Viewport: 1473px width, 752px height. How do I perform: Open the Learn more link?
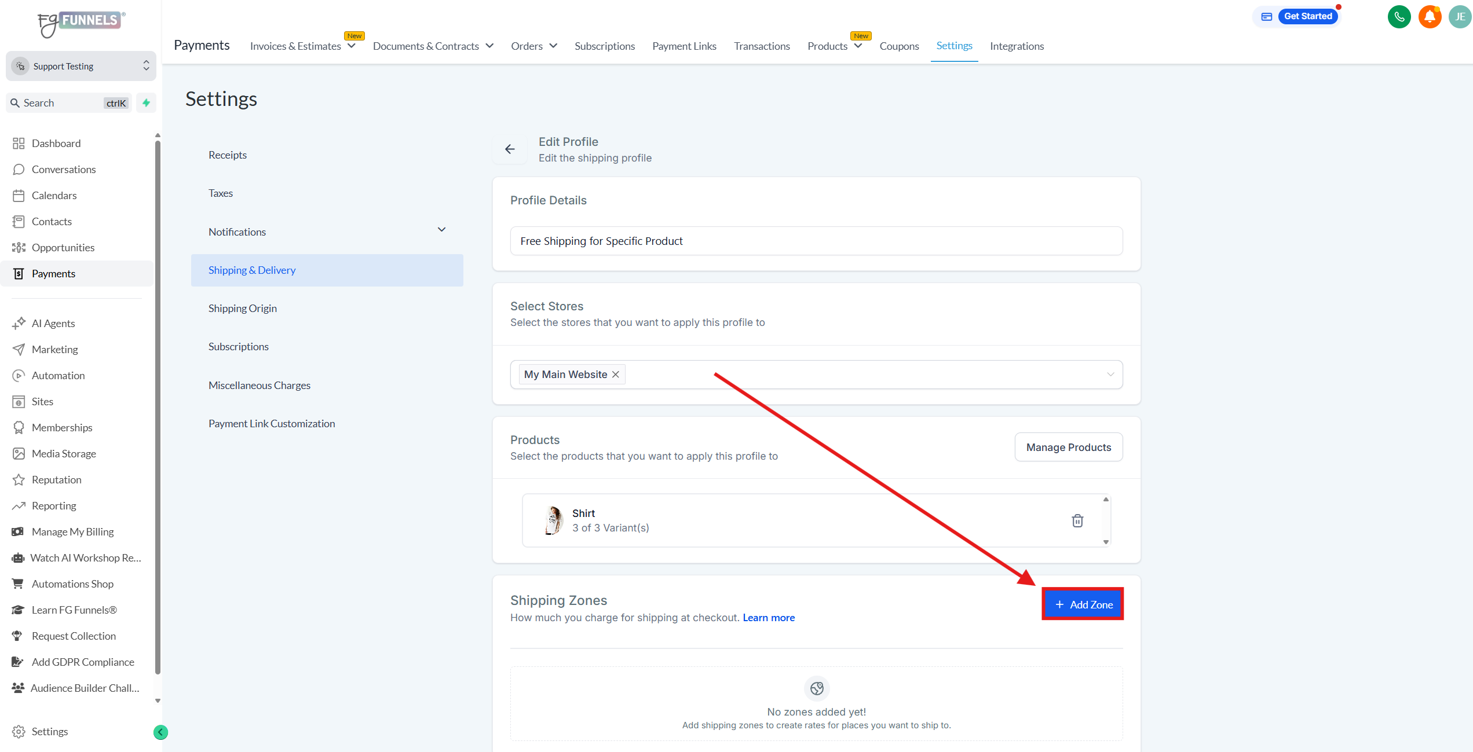769,618
